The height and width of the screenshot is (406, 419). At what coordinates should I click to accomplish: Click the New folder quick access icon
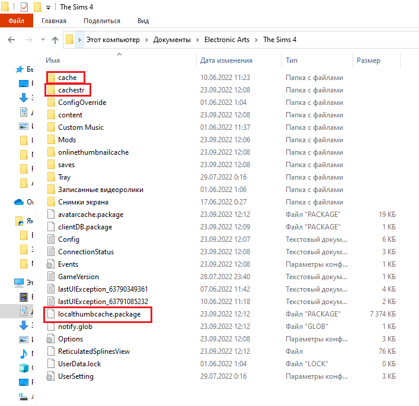37,7
